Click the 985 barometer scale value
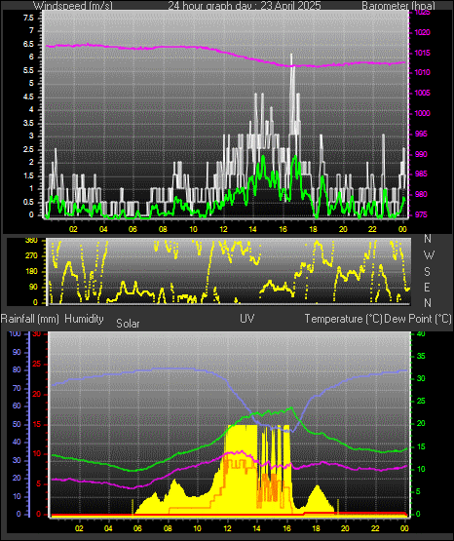454x541 pixels. pos(421,174)
